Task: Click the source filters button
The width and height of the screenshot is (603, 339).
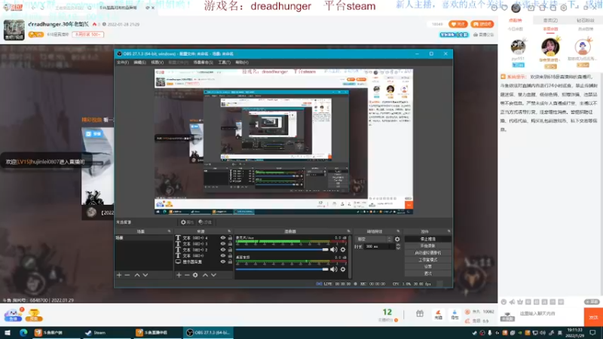Action: pos(205,222)
